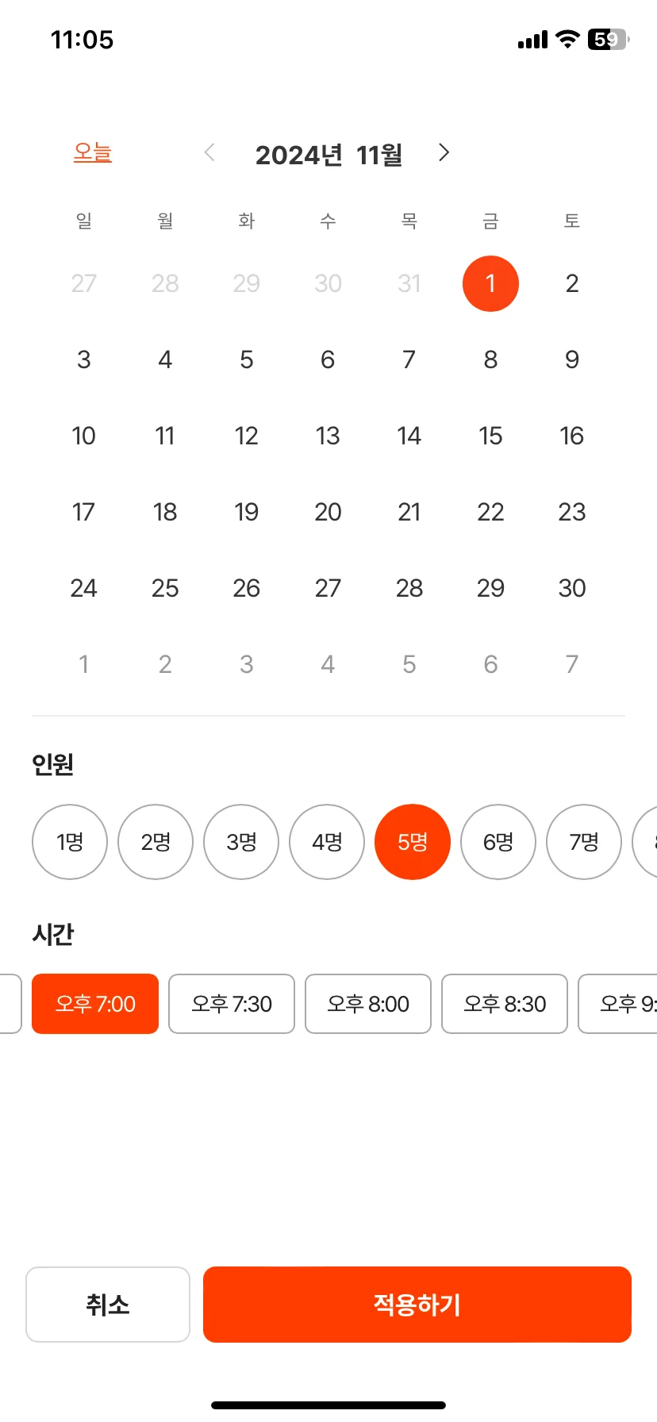
Task: Select 오후 7:00 time slot
Action: 95,1004
